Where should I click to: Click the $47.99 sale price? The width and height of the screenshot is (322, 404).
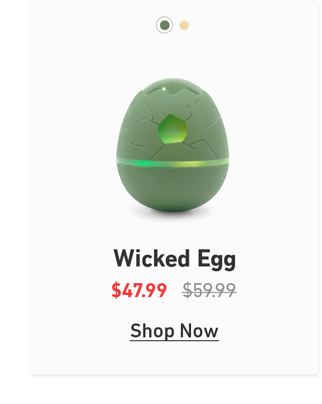pyautogui.click(x=139, y=290)
